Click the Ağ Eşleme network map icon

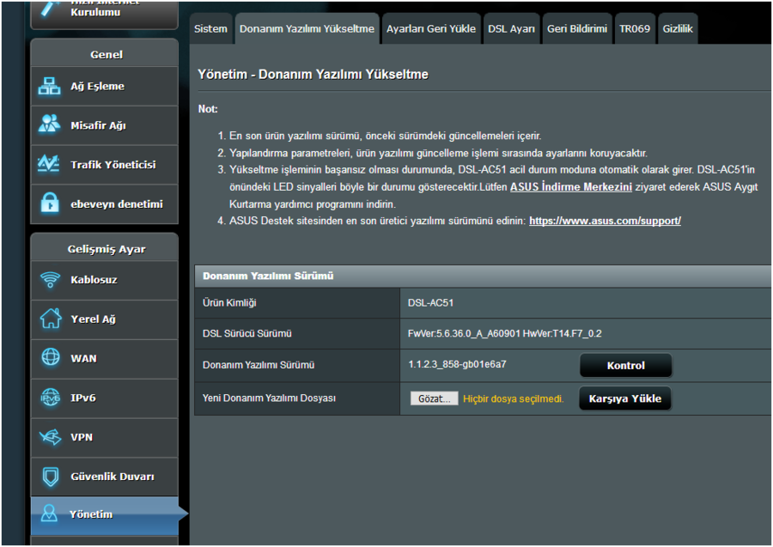click(49, 86)
